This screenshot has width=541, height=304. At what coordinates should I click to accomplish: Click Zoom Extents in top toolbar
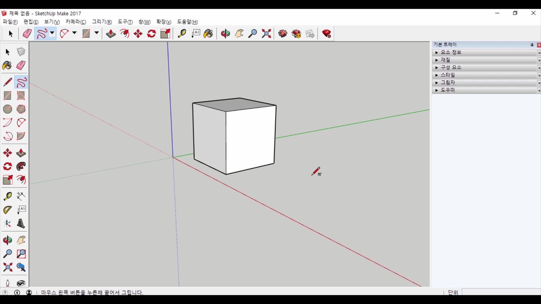[x=266, y=34]
